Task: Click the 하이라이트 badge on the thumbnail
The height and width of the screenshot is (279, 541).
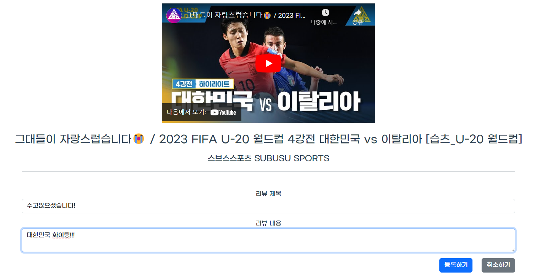Action: 214,84
